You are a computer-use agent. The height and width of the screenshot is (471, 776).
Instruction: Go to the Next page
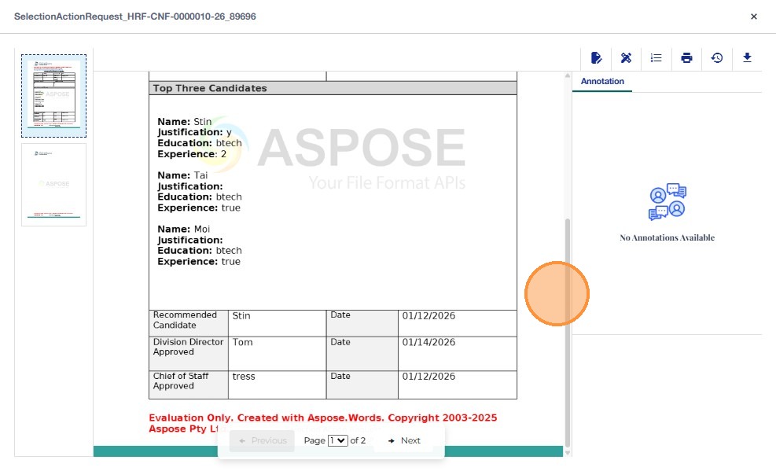point(404,440)
